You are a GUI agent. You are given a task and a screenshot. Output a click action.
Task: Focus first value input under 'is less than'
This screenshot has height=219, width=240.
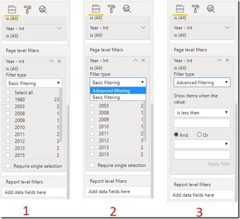point(202,123)
